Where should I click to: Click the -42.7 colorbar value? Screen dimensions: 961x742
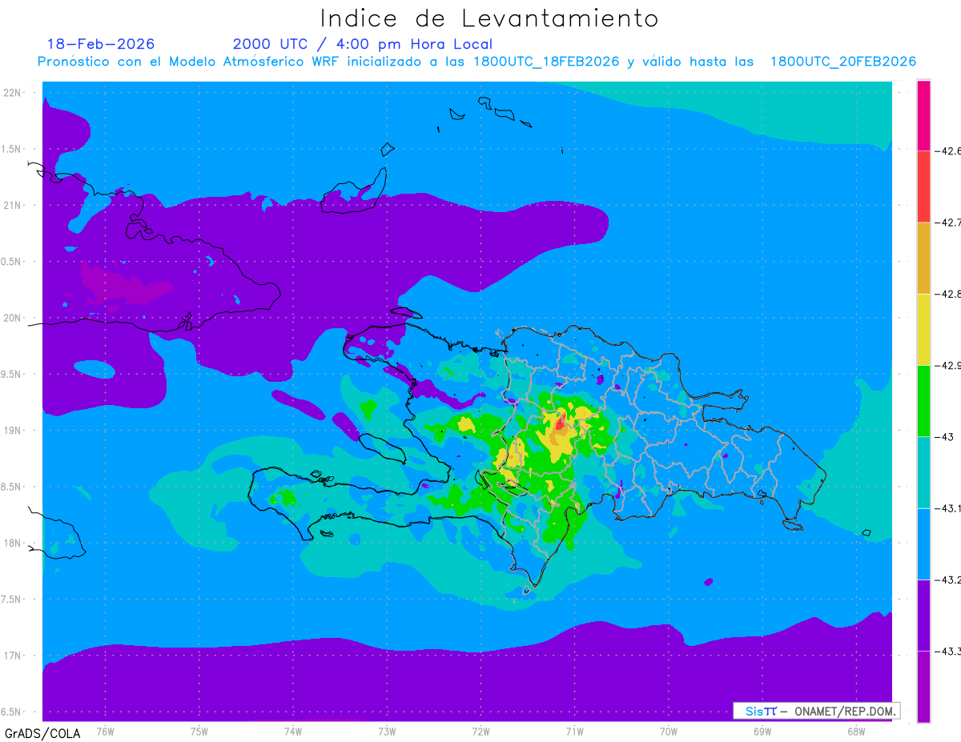coord(947,223)
